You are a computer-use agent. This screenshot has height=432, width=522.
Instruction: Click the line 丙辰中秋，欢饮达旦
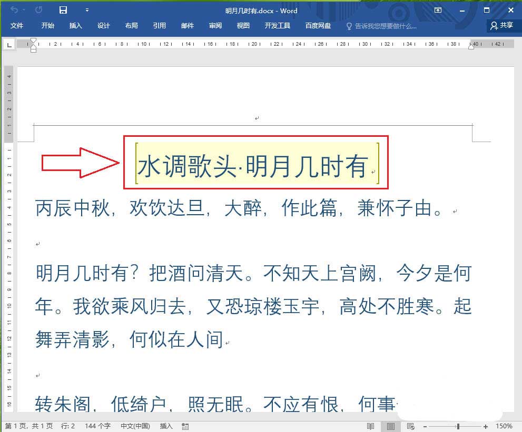pyautogui.click(x=239, y=208)
